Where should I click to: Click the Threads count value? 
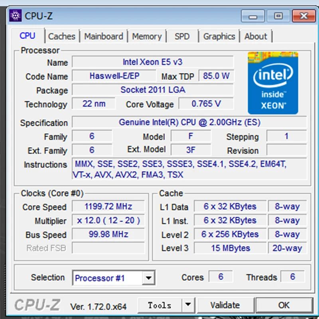click(293, 276)
